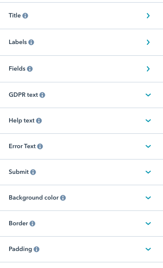Expand Help text with its chevron

tap(148, 121)
